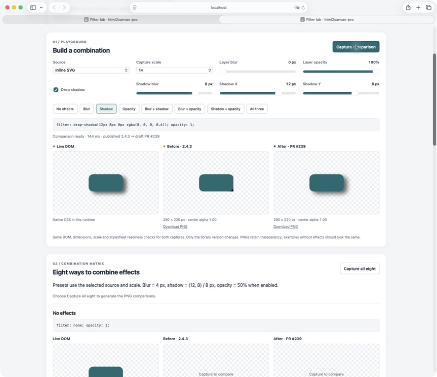
Task: Adjust the Shadow Y slider
Action: [341, 93]
